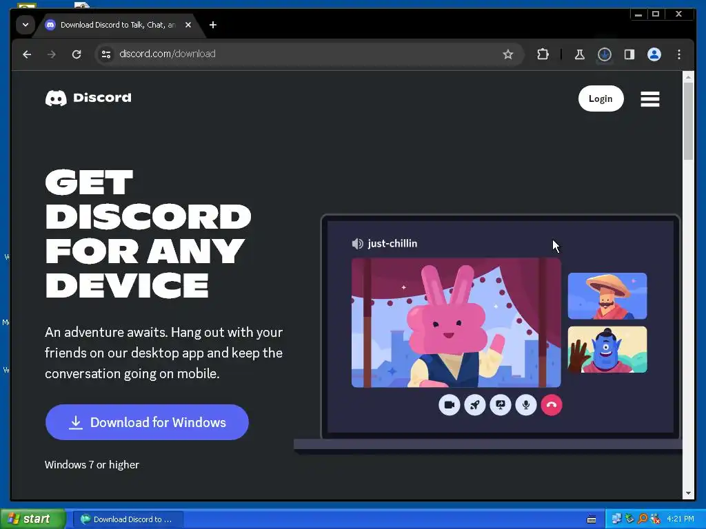Close the Download Discord tab
Screen dimensions: 706x529
pyautogui.click(x=188, y=25)
